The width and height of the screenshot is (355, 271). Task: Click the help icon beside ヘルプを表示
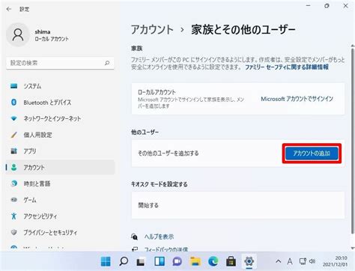(134, 237)
